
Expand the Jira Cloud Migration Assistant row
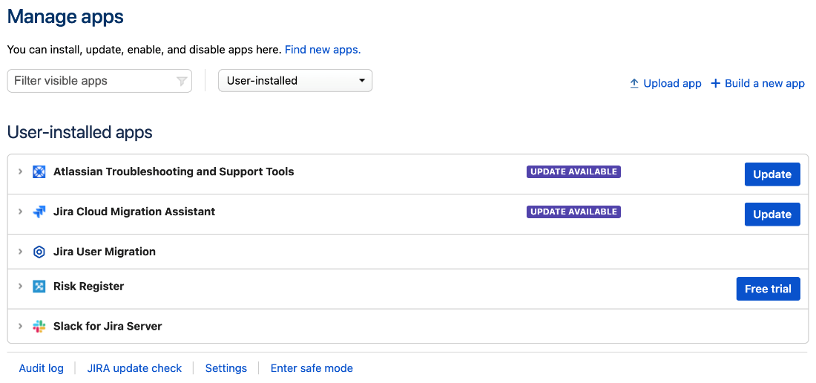(x=20, y=212)
